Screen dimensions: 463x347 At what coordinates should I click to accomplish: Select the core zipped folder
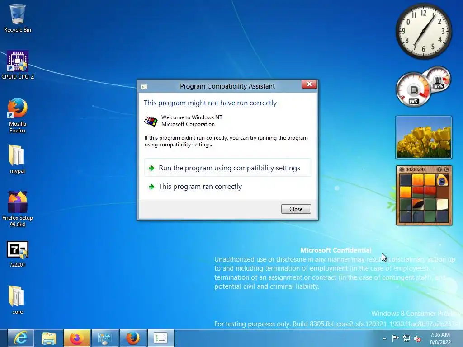click(x=18, y=300)
